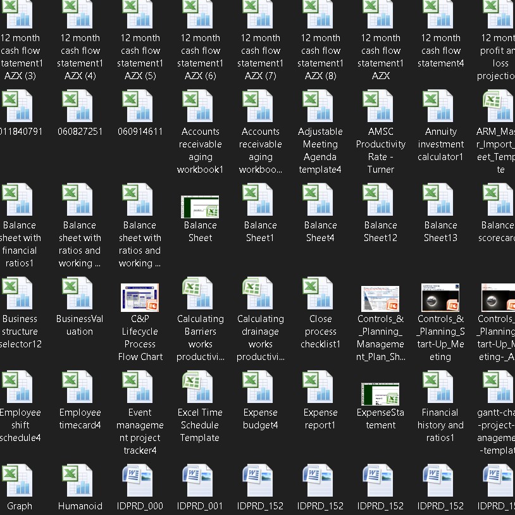This screenshot has height=515, width=515.
Task: Select the IDPRD_001 Word document icon
Action: click(200, 481)
